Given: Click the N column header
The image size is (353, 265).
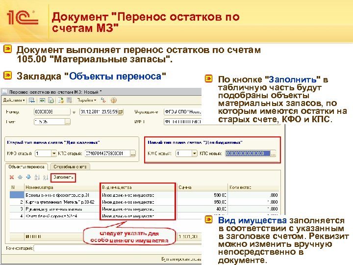Looking at the screenshot, I should [17, 187].
